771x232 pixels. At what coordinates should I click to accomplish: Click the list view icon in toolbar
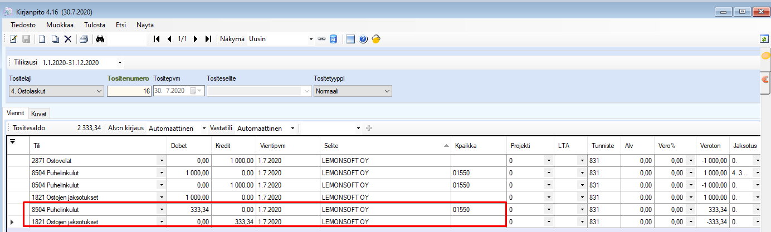pyautogui.click(x=350, y=39)
